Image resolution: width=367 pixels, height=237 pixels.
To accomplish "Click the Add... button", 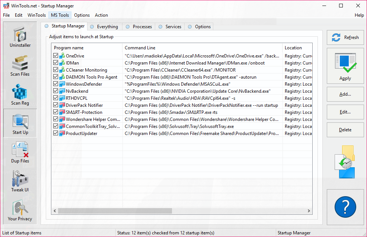I will [x=345, y=94].
